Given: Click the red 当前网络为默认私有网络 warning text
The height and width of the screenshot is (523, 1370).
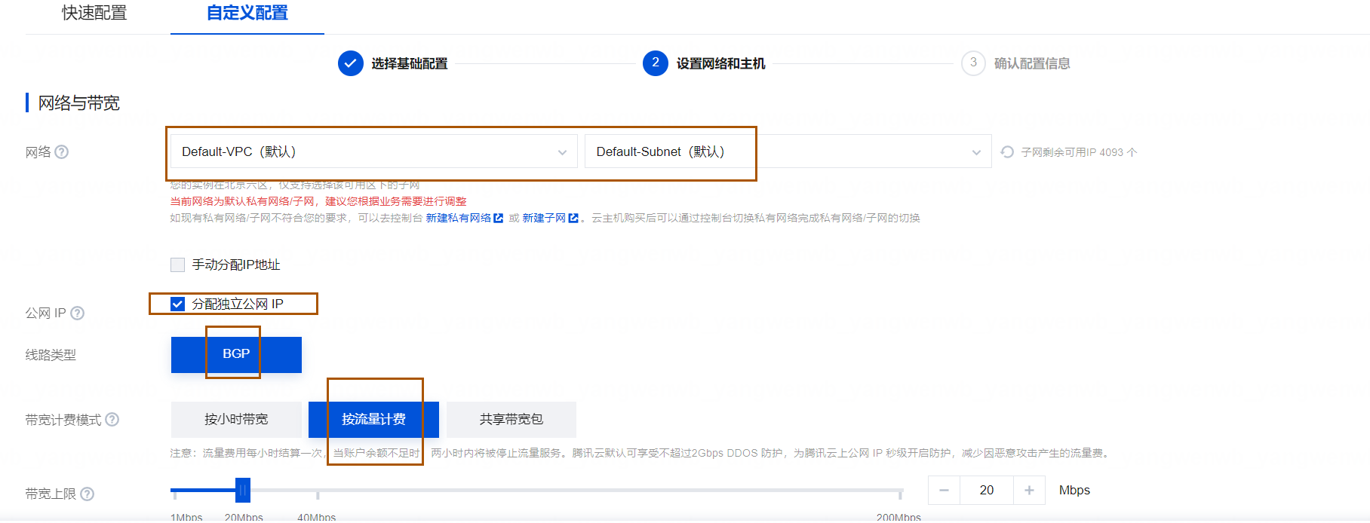Looking at the screenshot, I should (318, 201).
